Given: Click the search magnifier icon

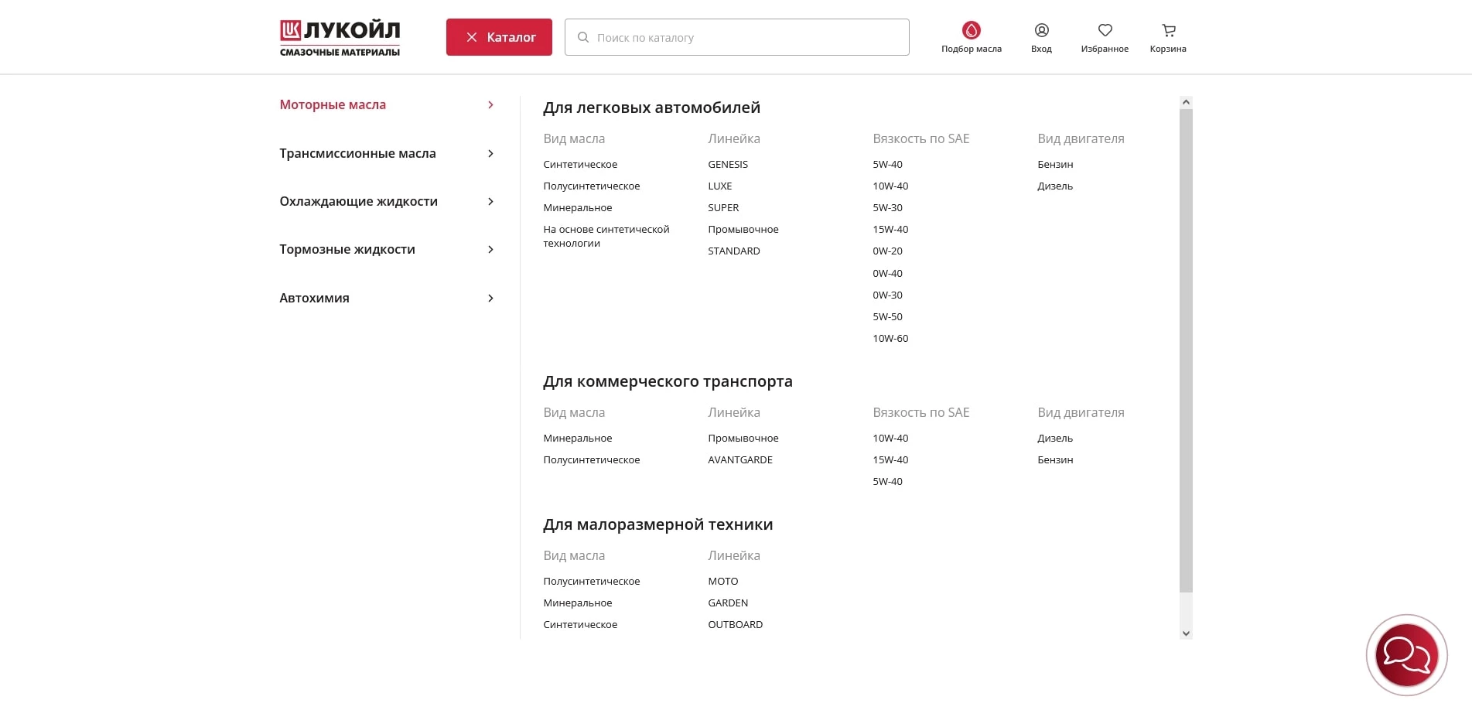Looking at the screenshot, I should coord(583,37).
